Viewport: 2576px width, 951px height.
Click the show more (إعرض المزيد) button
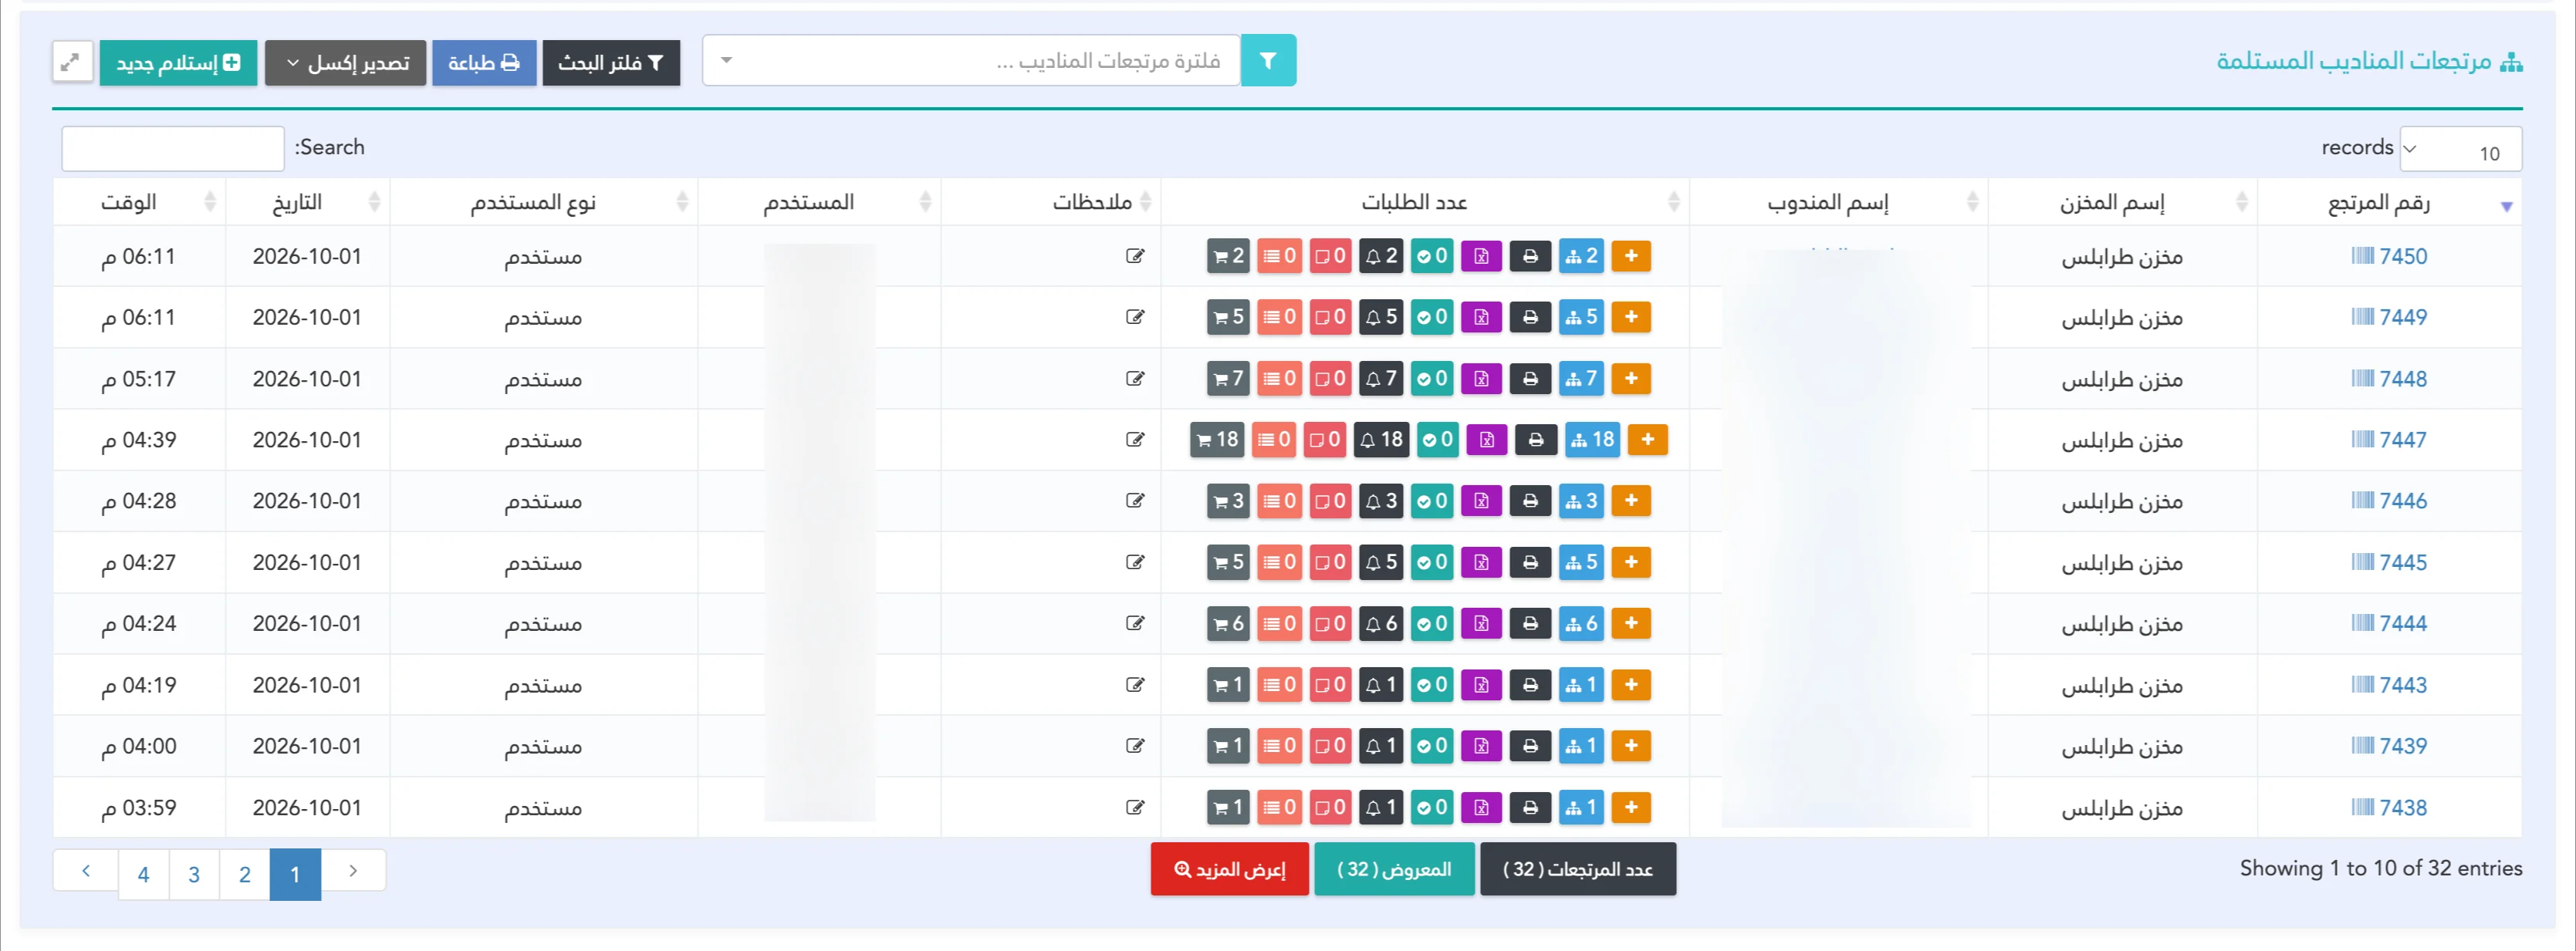[x=1229, y=869]
